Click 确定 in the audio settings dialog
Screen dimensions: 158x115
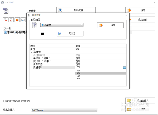[110, 25]
